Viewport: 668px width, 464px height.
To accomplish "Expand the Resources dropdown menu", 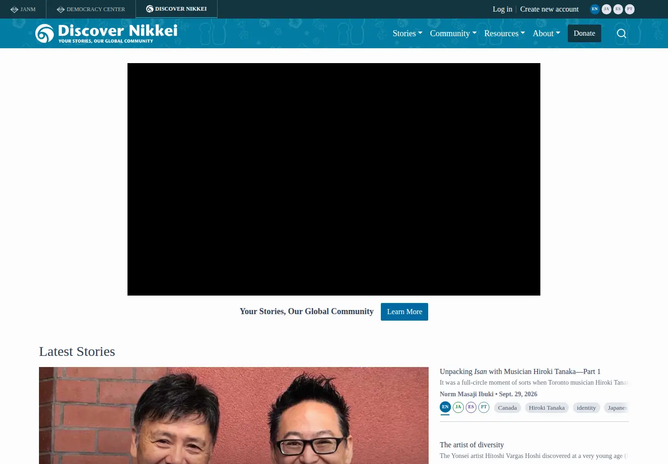I will [504, 33].
